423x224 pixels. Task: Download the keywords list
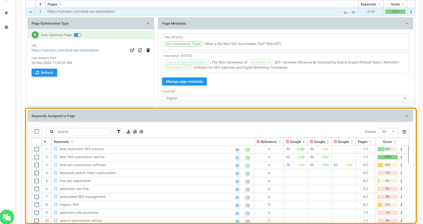pos(128,132)
